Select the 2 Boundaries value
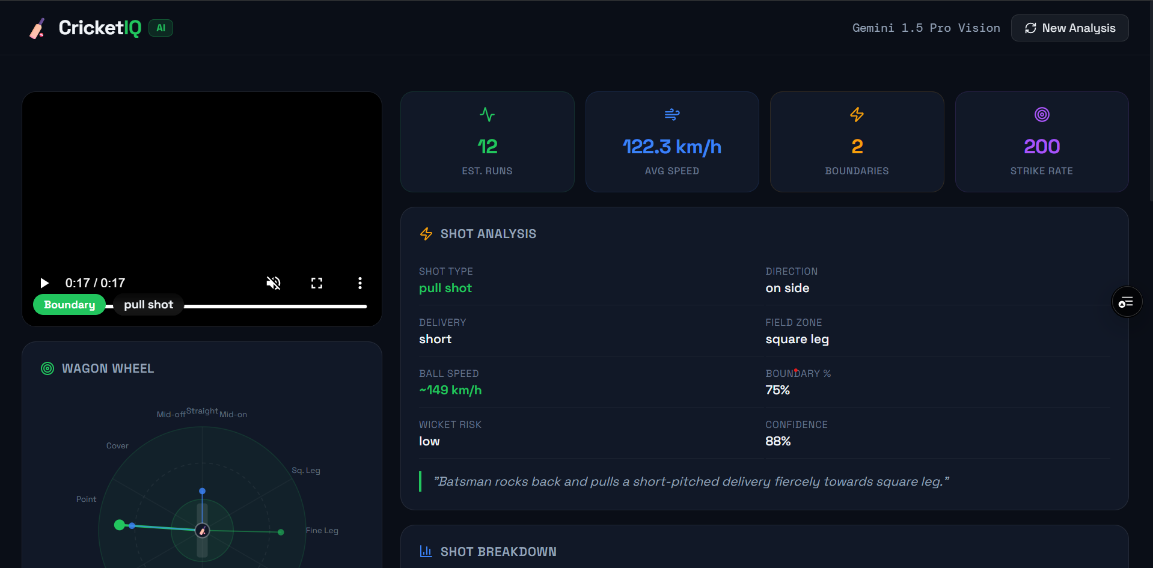The width and height of the screenshot is (1153, 568). tap(857, 147)
